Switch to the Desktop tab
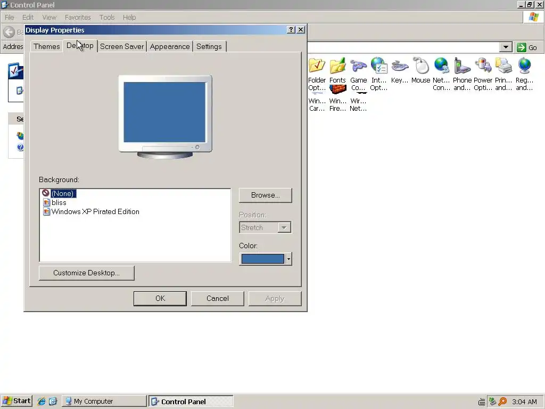This screenshot has height=409, width=545. pyautogui.click(x=80, y=46)
